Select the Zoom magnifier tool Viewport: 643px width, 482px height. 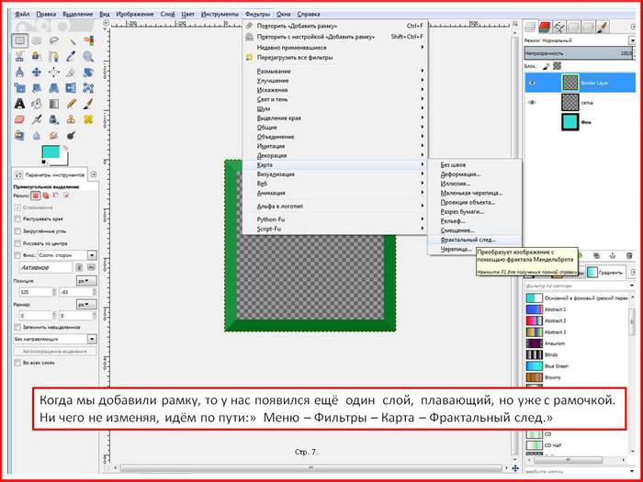pyautogui.click(x=88, y=57)
